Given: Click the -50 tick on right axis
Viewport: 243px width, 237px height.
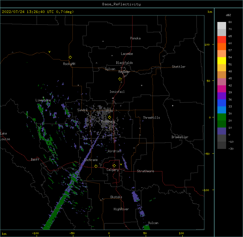Looking at the screenshot, I should (x=207, y=154).
